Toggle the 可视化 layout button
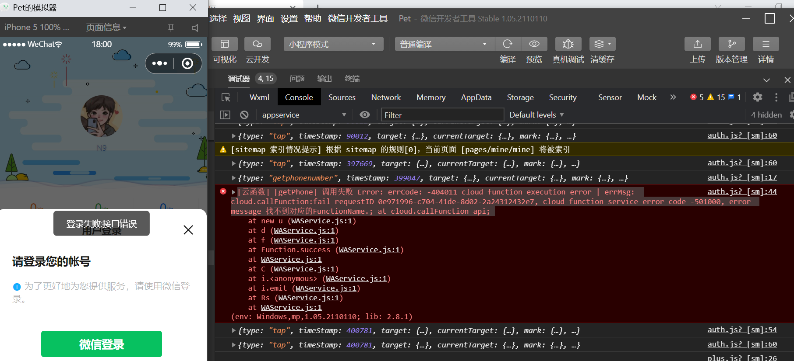 pyautogui.click(x=225, y=44)
